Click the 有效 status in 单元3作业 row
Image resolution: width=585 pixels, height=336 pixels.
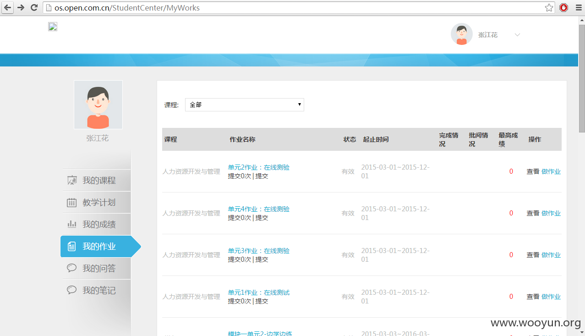(348, 255)
